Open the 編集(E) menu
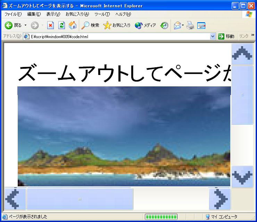The width and height of the screenshot is (257, 222). [x=34, y=14]
